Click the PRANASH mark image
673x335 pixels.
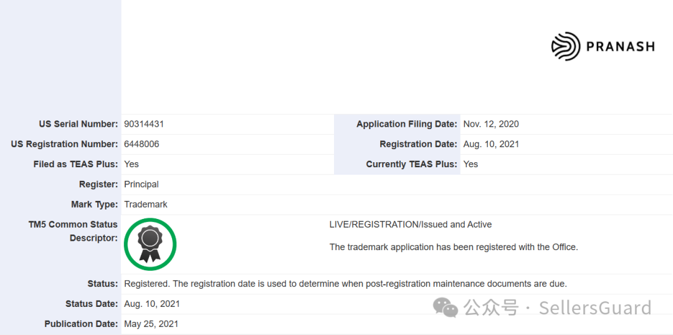click(603, 46)
